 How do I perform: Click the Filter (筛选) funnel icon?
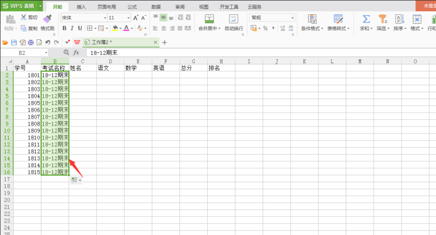click(382, 19)
